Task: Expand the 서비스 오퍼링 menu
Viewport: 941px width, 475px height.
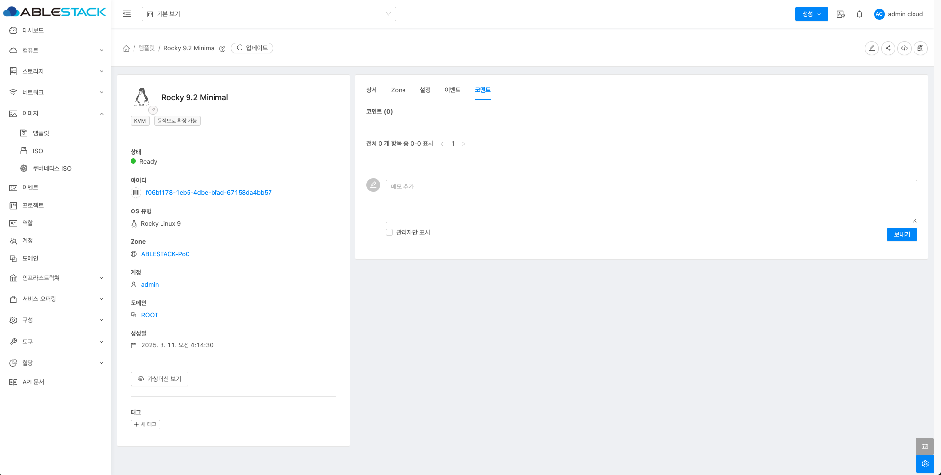Action: click(x=55, y=299)
